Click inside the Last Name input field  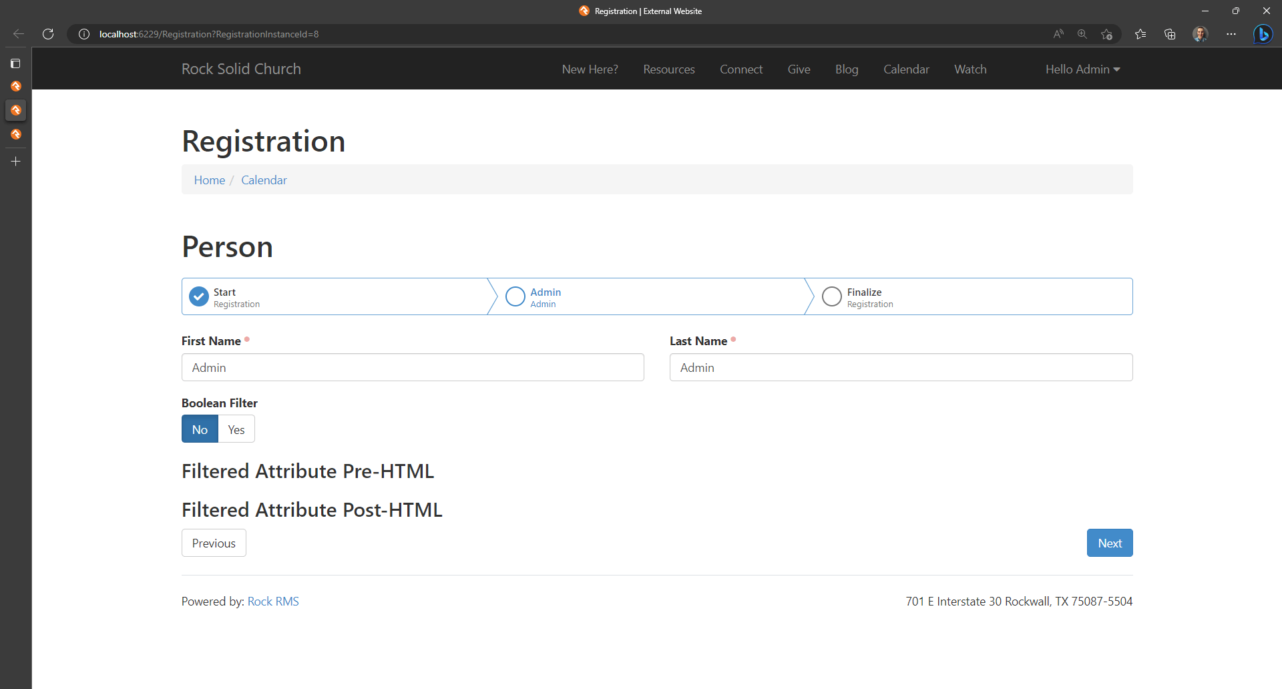click(901, 367)
